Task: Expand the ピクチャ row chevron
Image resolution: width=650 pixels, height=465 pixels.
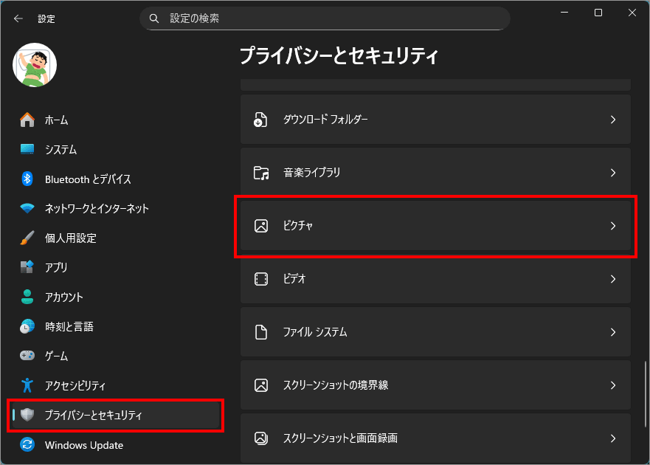Action: pyautogui.click(x=612, y=226)
